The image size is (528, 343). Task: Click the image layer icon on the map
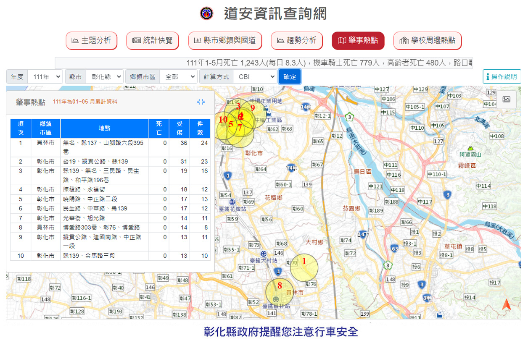[506, 99]
